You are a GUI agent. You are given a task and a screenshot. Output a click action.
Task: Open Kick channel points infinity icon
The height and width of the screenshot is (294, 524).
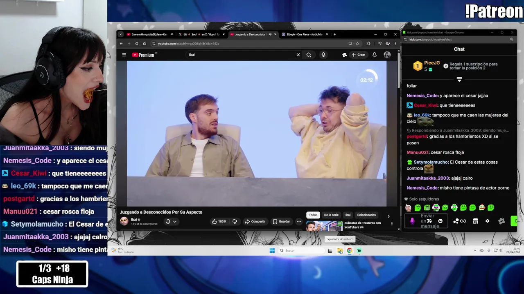click(x=463, y=221)
